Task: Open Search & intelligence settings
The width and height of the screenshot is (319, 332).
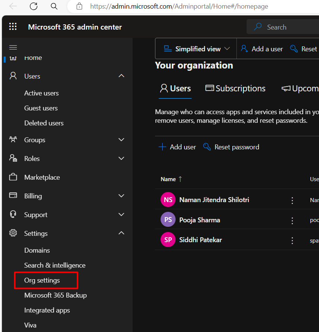Action: 55,265
